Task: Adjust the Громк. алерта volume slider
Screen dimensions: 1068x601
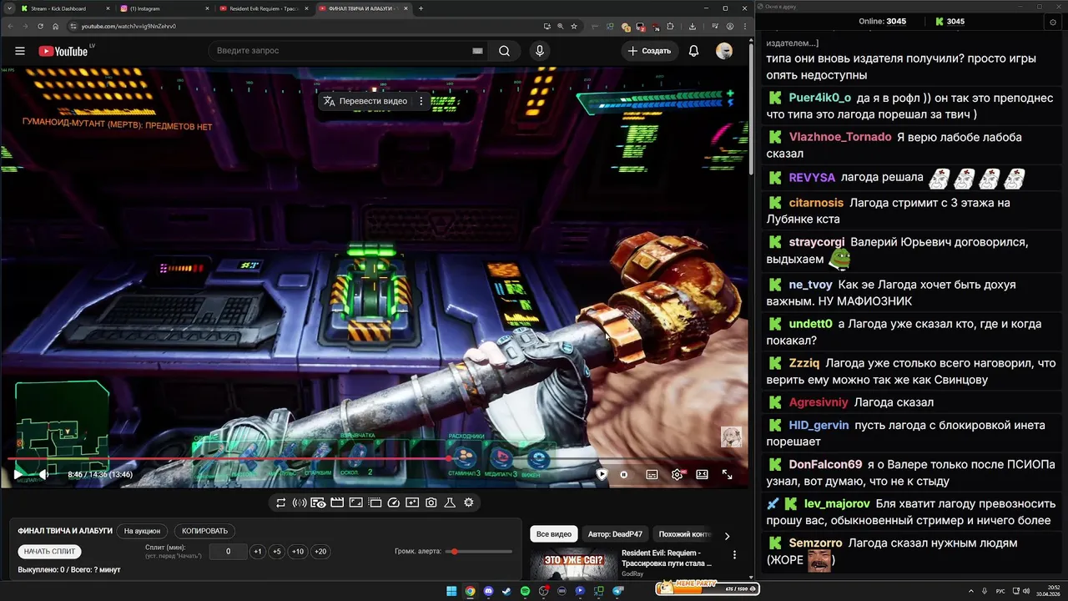Action: [x=479, y=552]
